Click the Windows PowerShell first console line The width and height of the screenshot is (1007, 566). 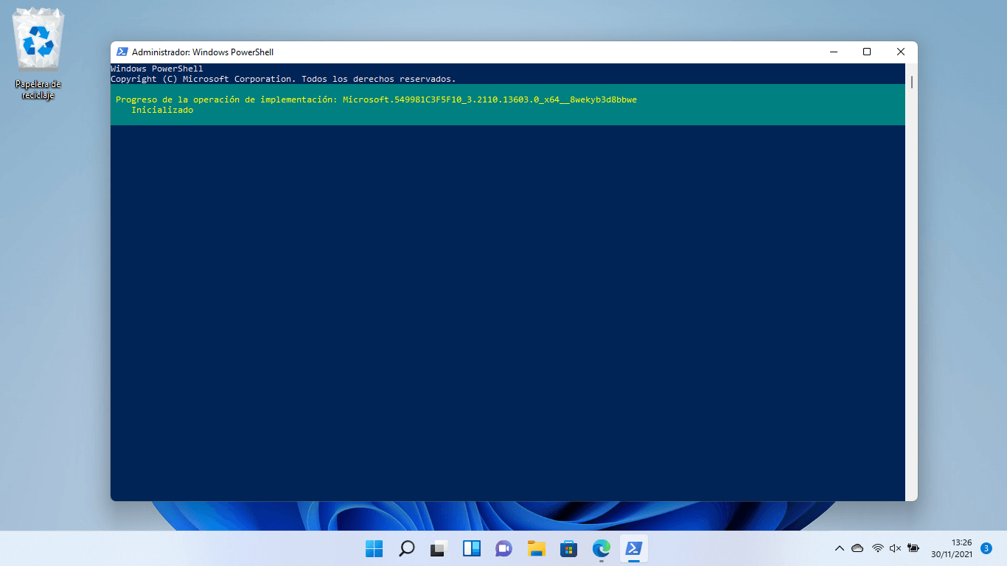(157, 69)
